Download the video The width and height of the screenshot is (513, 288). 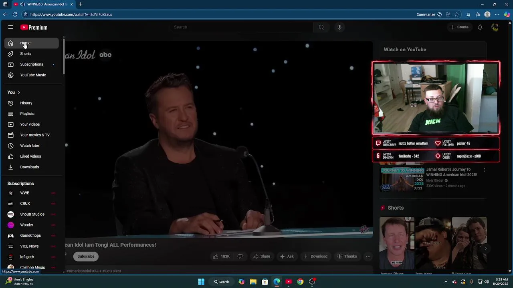click(315, 256)
